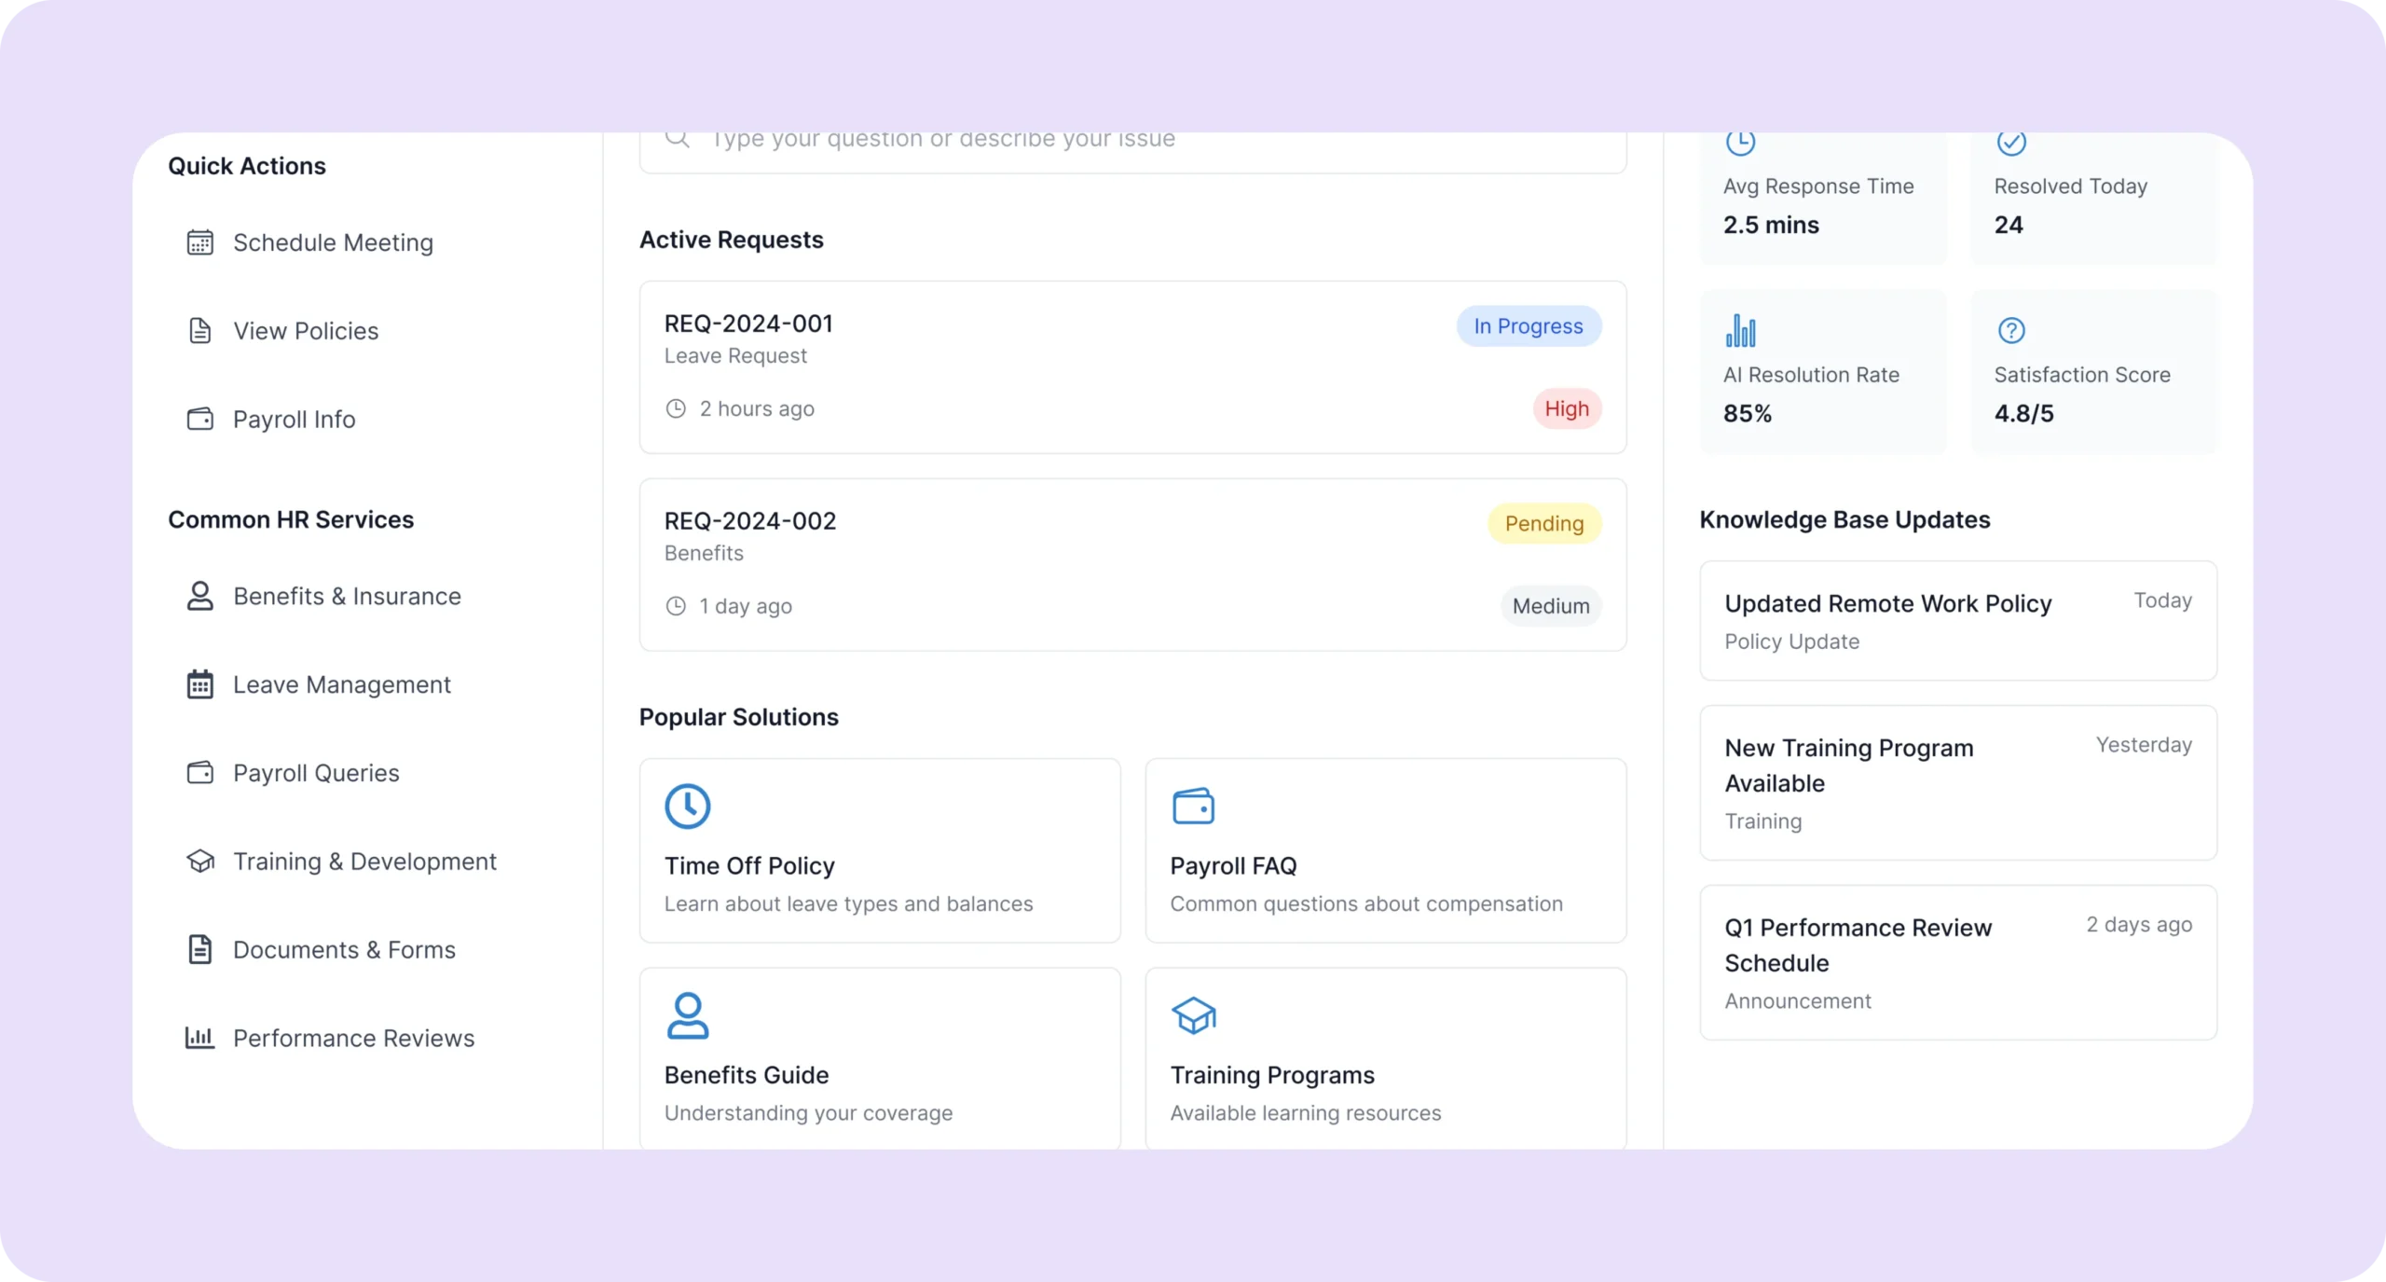
Task: Click the graduation cap icon beside Training & Development
Action: coord(199,861)
